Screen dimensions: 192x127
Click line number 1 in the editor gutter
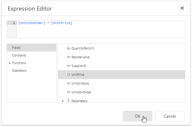[x=14, y=23]
